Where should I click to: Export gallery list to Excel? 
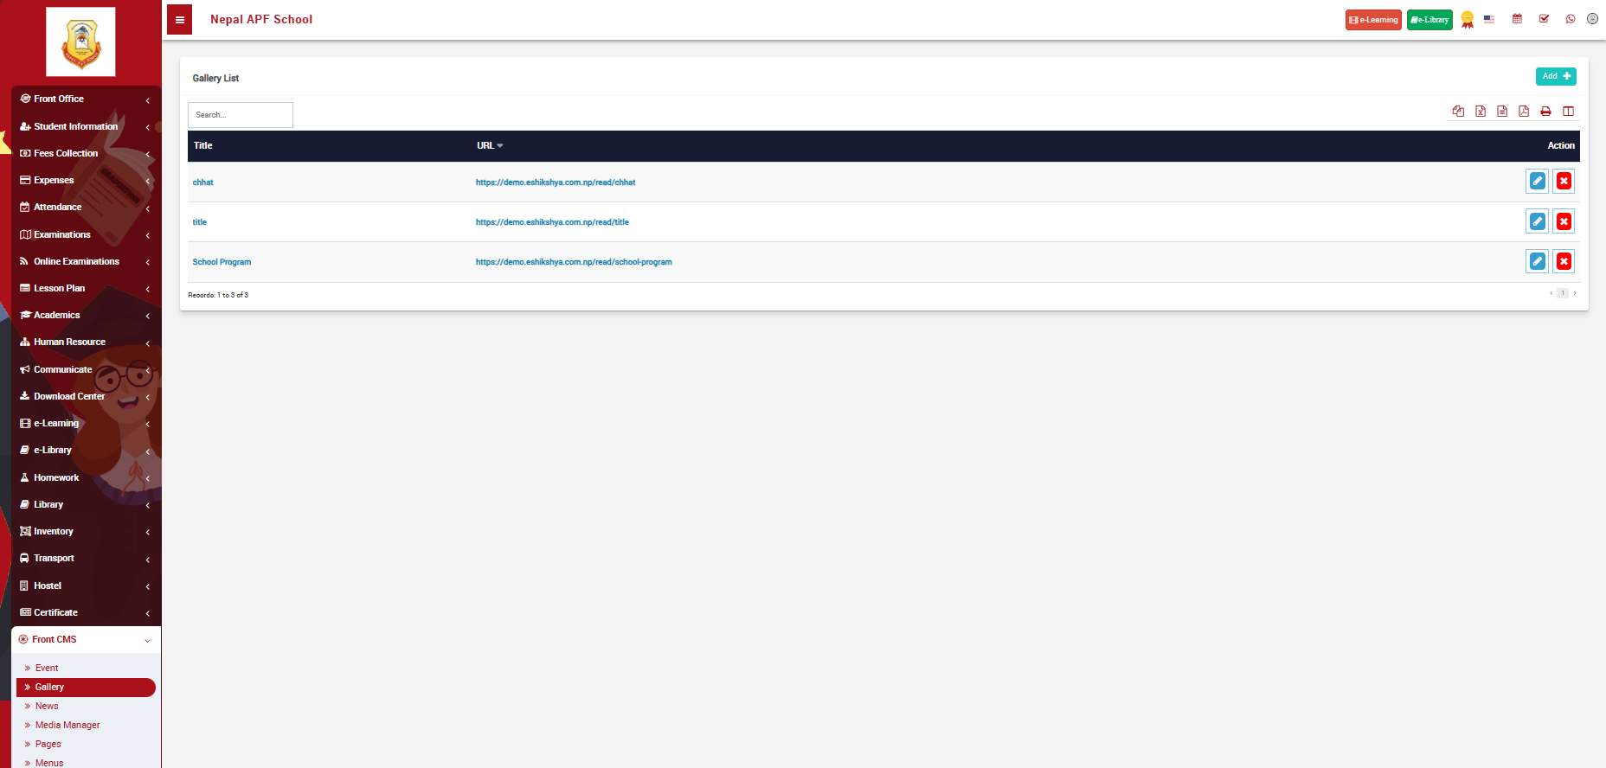pos(1481,112)
